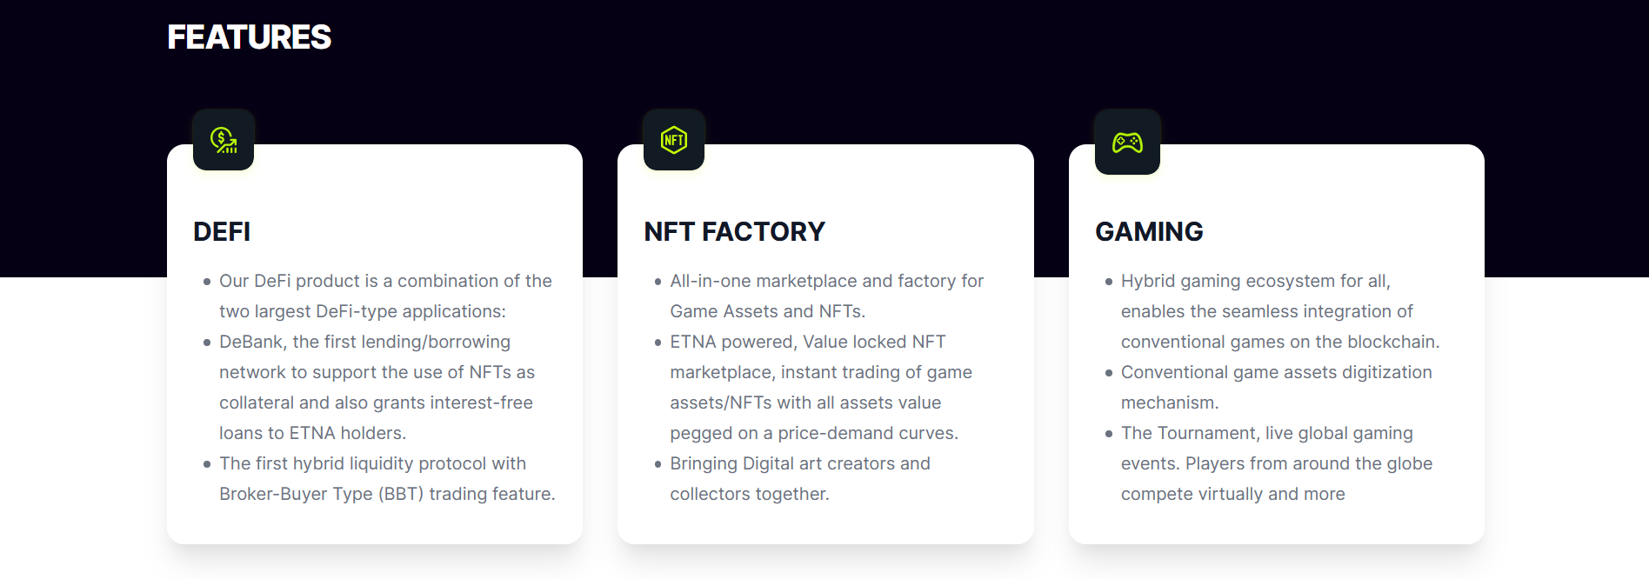Click the bullet dot beside ETNA powered
1649x579 pixels.
click(x=658, y=343)
